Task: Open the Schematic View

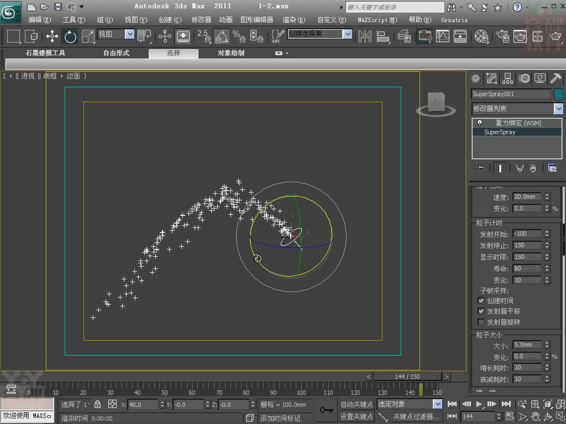Action: 460,36
